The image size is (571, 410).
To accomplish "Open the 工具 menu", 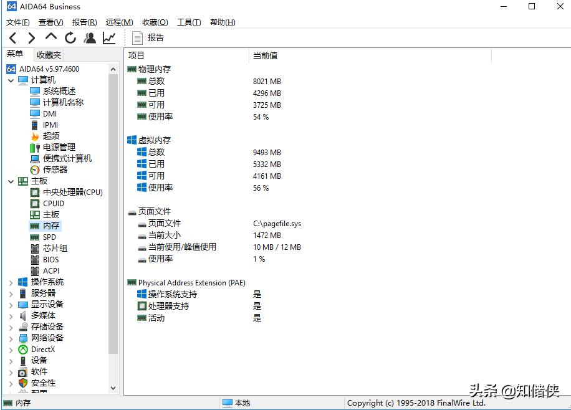I will (x=188, y=22).
